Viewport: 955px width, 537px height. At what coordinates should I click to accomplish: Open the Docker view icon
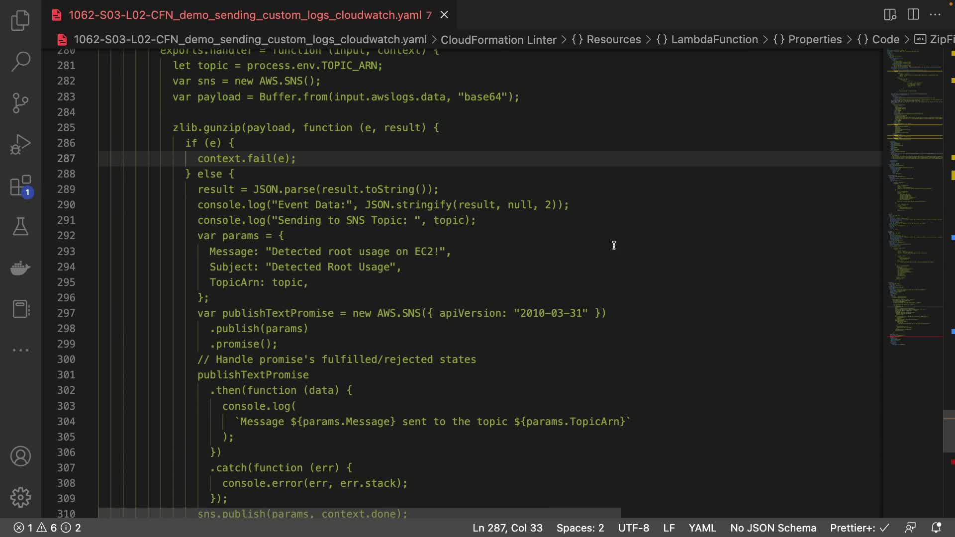click(20, 268)
